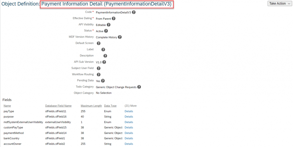Click database name sfFields.sfField16
293x147 pixels.
pos(56,117)
